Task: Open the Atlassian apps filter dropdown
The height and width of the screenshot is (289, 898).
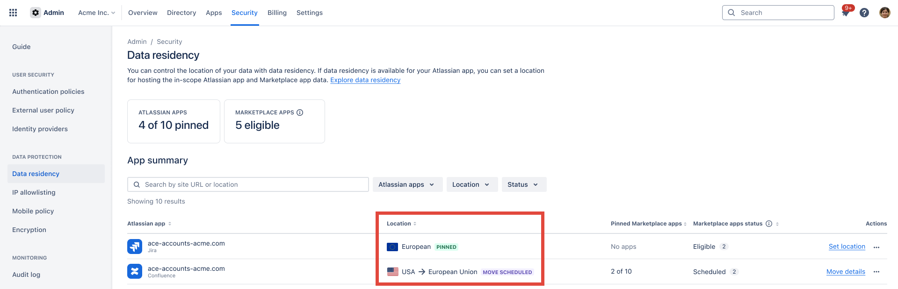Action: (x=407, y=184)
